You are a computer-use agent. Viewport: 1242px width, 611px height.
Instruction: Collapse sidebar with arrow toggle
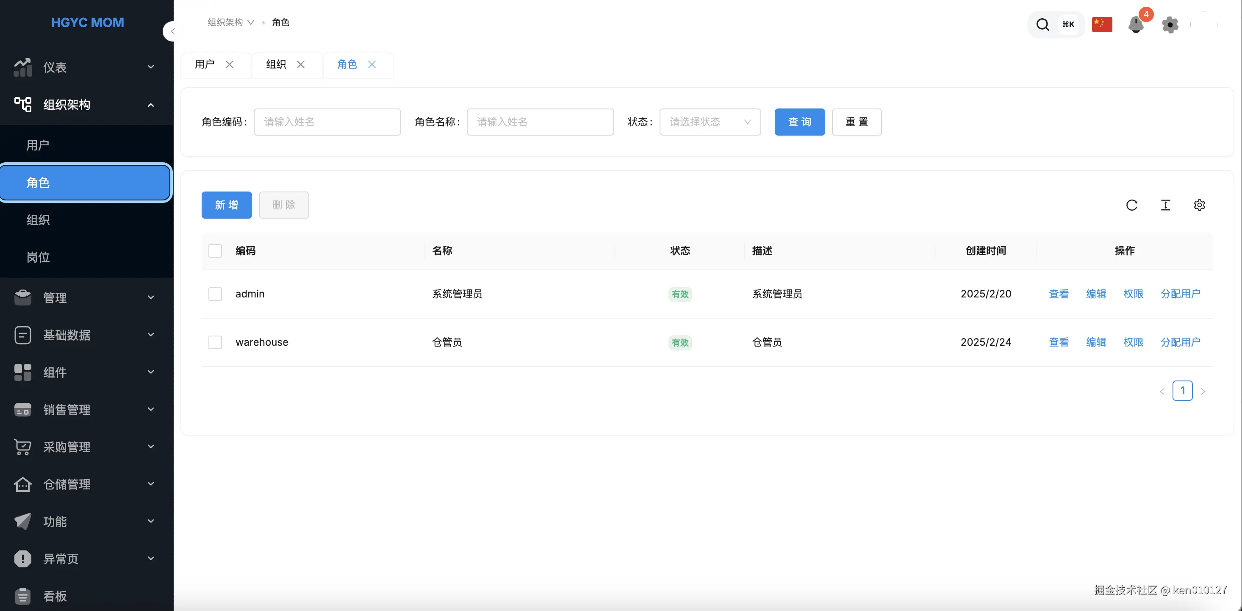click(172, 31)
